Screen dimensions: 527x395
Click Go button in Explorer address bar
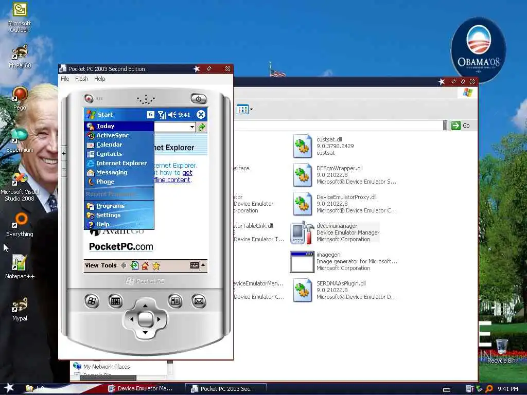point(461,125)
